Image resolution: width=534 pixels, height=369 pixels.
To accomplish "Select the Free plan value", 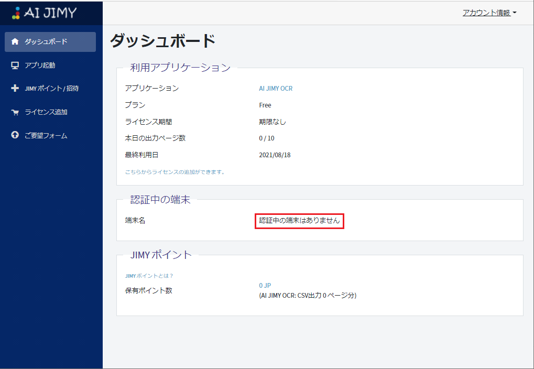I will pyautogui.click(x=265, y=105).
